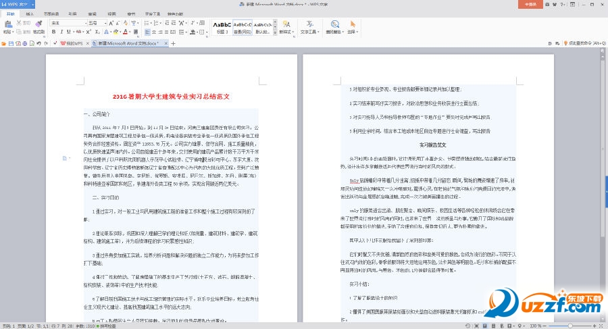Open Find and Replace magnifier icon

click(x=334, y=24)
